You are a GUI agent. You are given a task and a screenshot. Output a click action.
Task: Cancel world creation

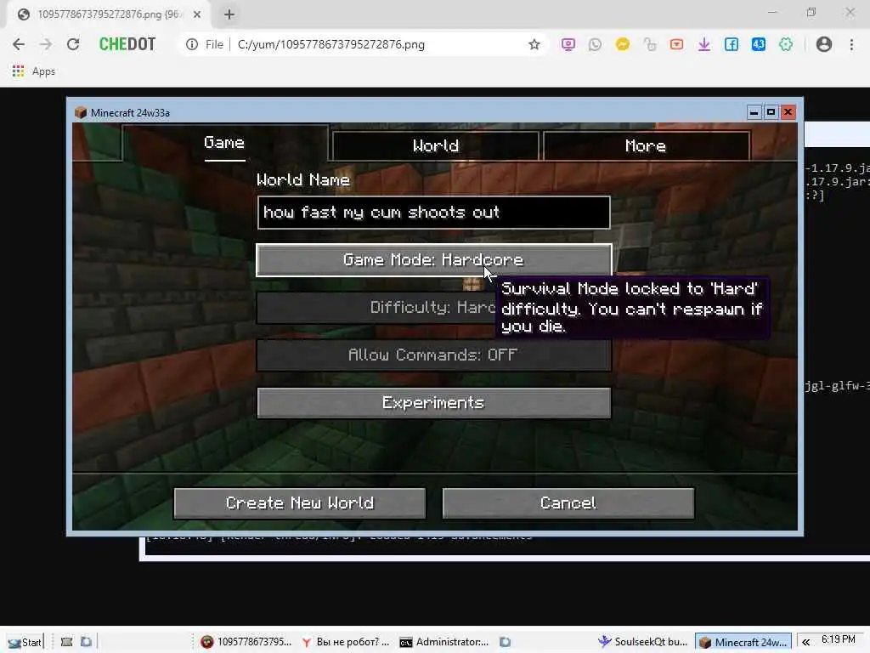coord(568,503)
